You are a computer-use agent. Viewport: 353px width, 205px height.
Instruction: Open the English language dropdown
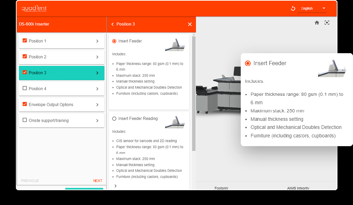312,8
